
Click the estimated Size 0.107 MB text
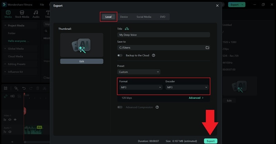point(181,141)
